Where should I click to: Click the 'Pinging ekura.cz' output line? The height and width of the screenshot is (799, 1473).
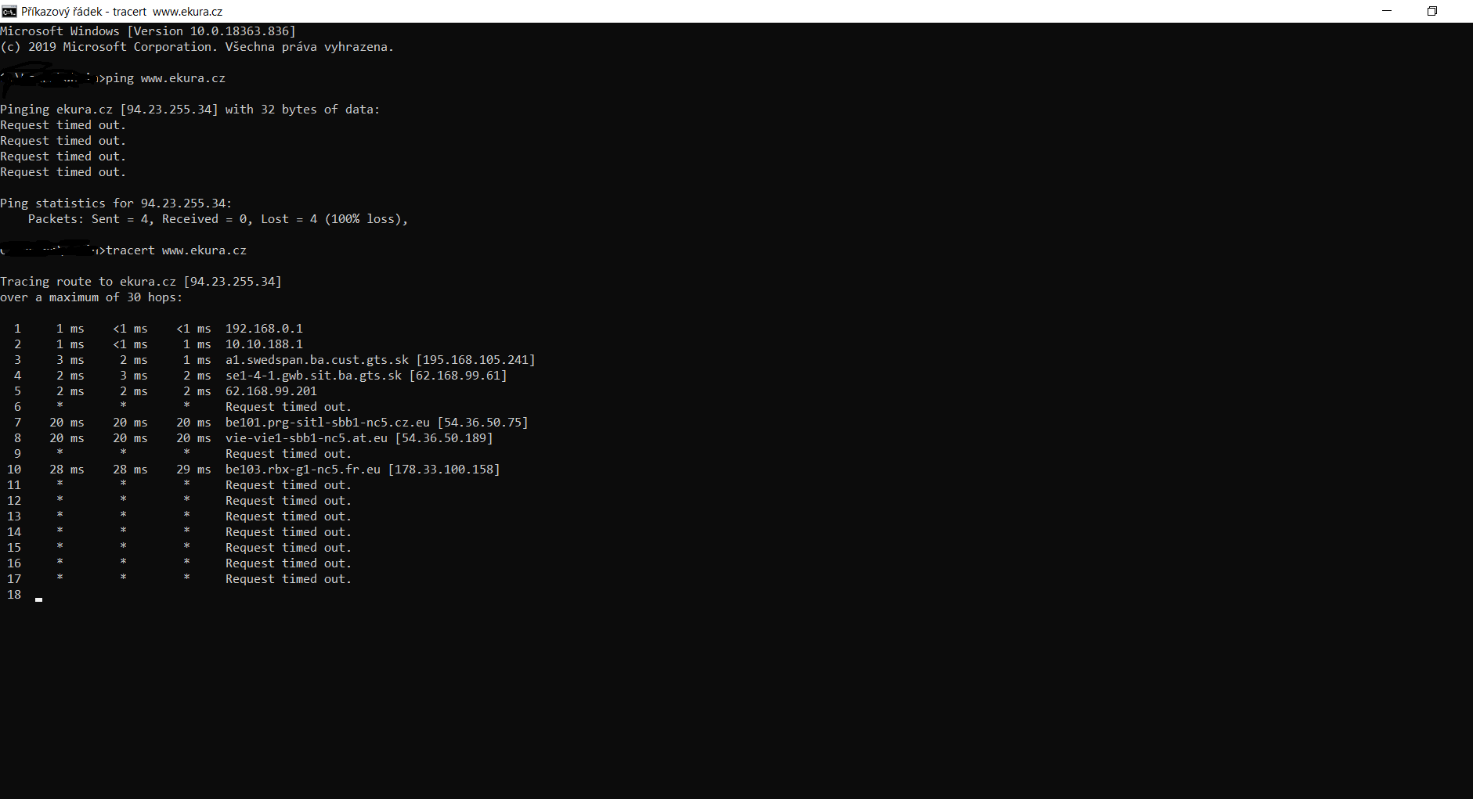tap(190, 110)
